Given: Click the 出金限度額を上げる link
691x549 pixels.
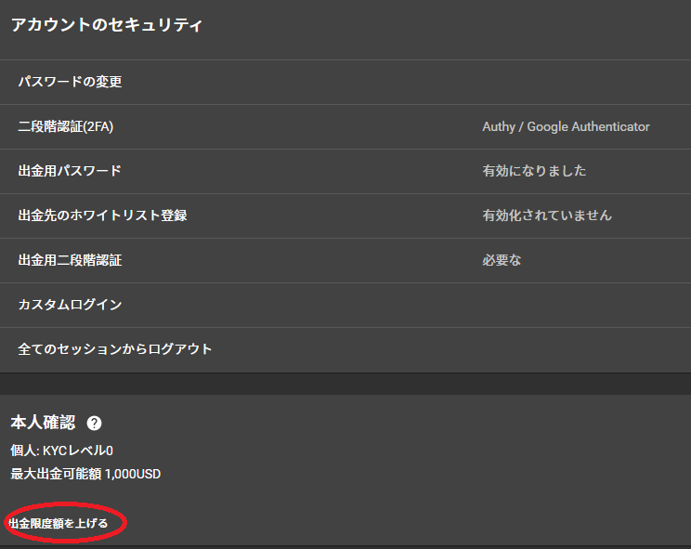Looking at the screenshot, I should (59, 524).
